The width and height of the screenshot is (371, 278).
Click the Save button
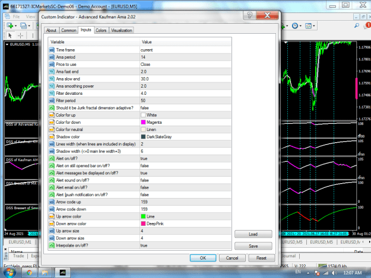(253, 246)
